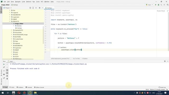Screen dimensions: 169x95
Task: Click Expand All icon in Project panel header
Action: pos(33,8)
